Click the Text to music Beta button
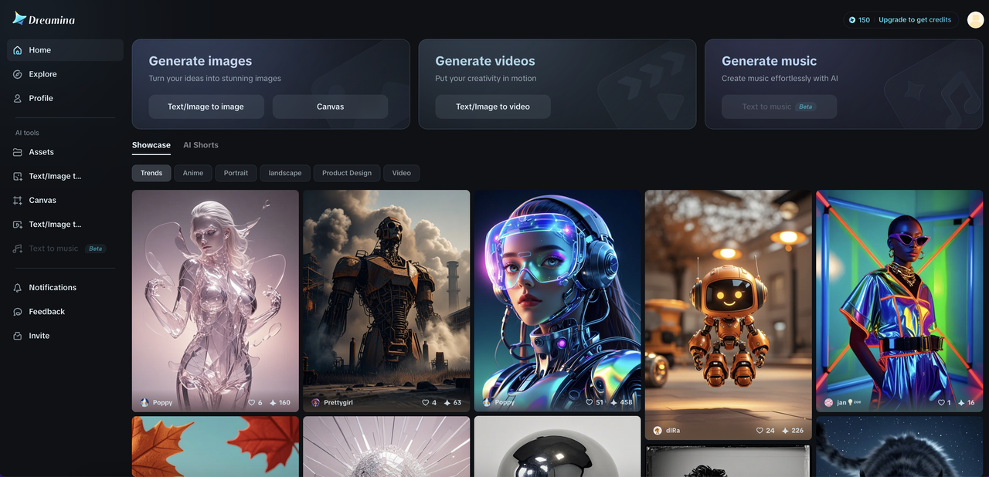The height and width of the screenshot is (477, 989). [779, 107]
